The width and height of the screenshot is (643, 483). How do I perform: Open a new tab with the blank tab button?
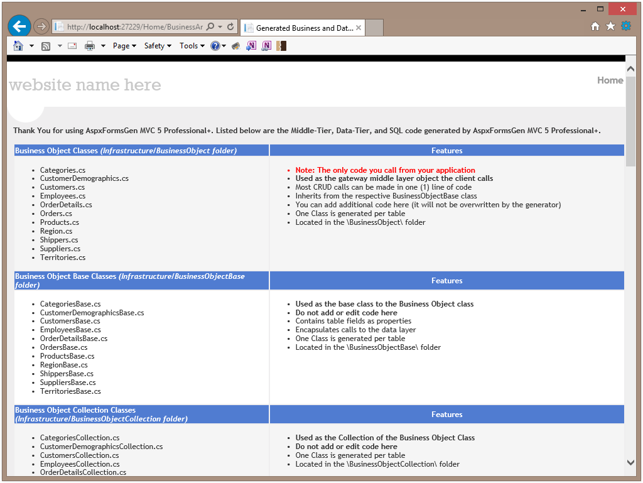(x=374, y=28)
